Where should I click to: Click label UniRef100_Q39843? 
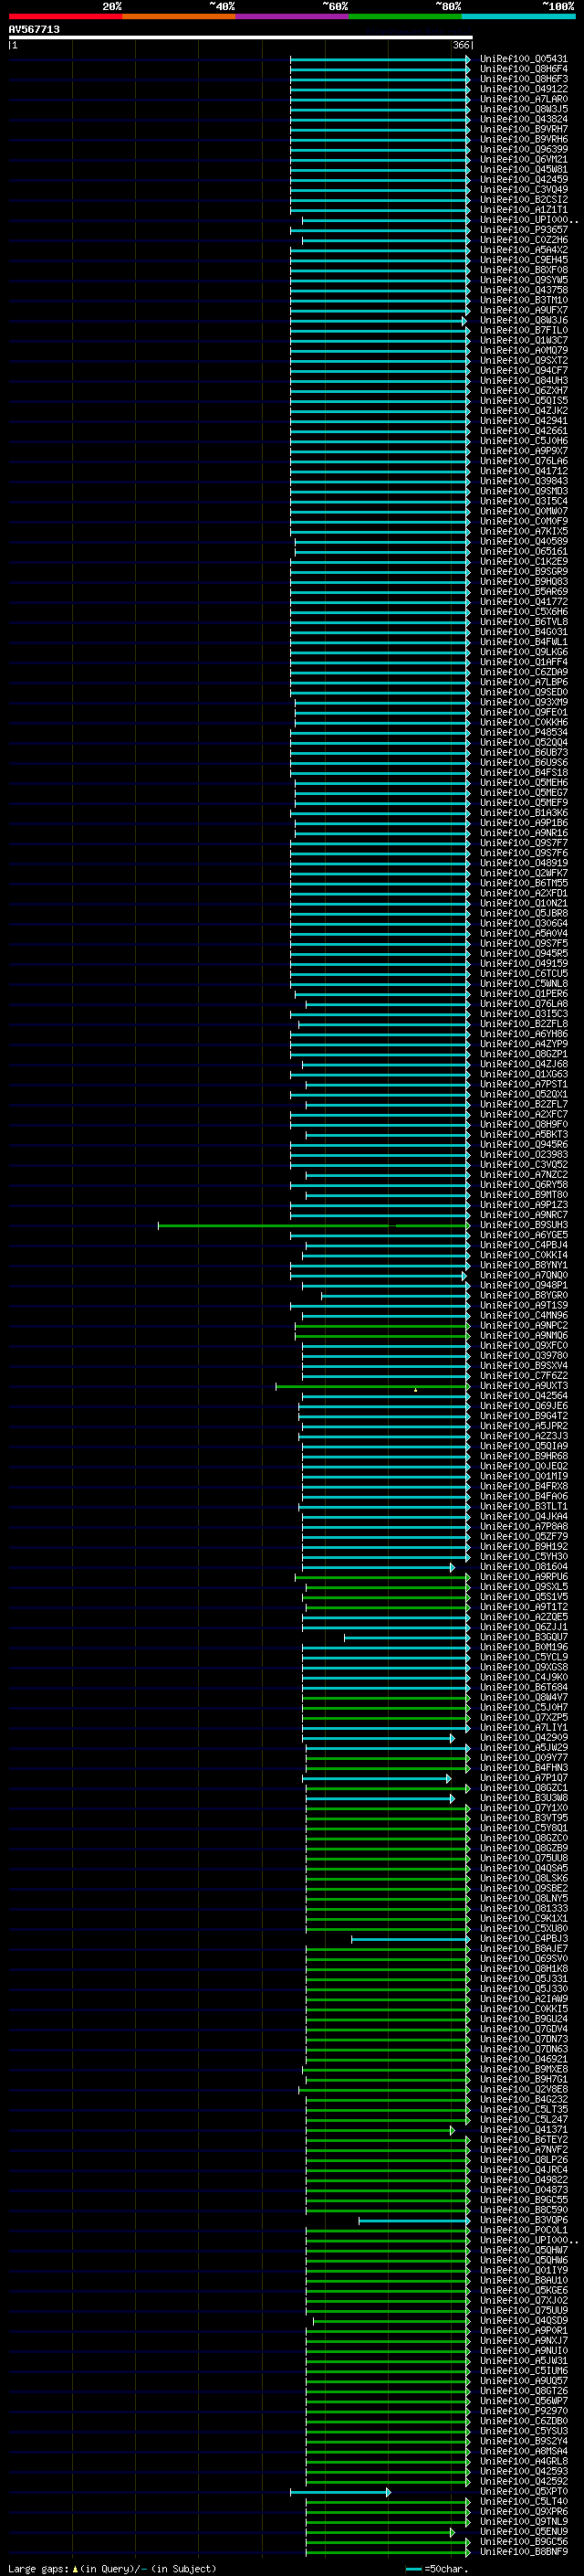(524, 481)
